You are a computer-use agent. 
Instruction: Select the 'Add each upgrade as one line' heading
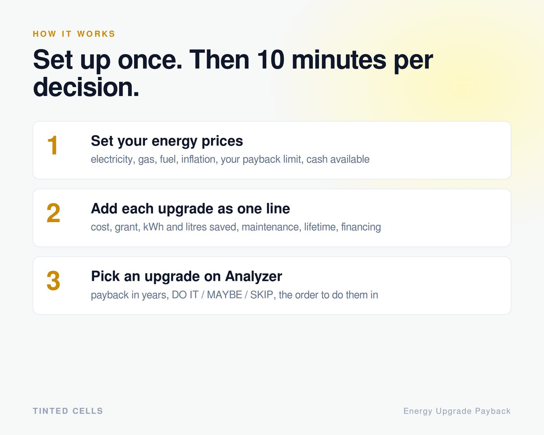click(x=190, y=209)
